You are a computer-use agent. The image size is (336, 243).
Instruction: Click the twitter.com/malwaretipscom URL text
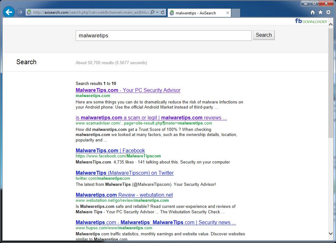pyautogui.click(x=103, y=178)
